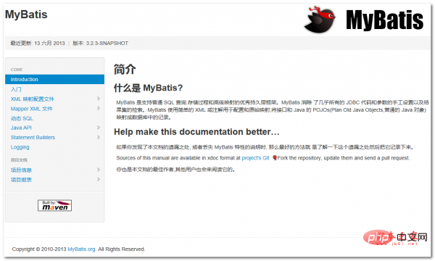Click the Built by Maven badge
This screenshot has width=435, height=261.
coord(54,205)
